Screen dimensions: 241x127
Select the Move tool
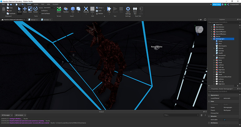click(x=25, y=10)
